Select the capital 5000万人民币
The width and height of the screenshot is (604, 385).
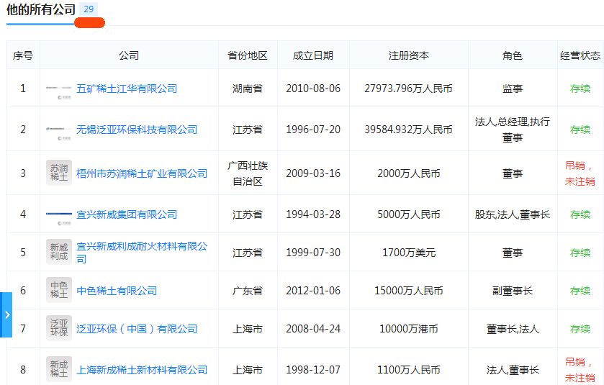tap(409, 214)
